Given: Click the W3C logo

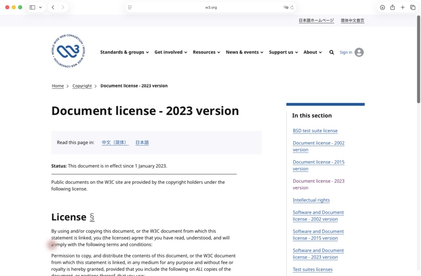Looking at the screenshot, I should point(68,51).
